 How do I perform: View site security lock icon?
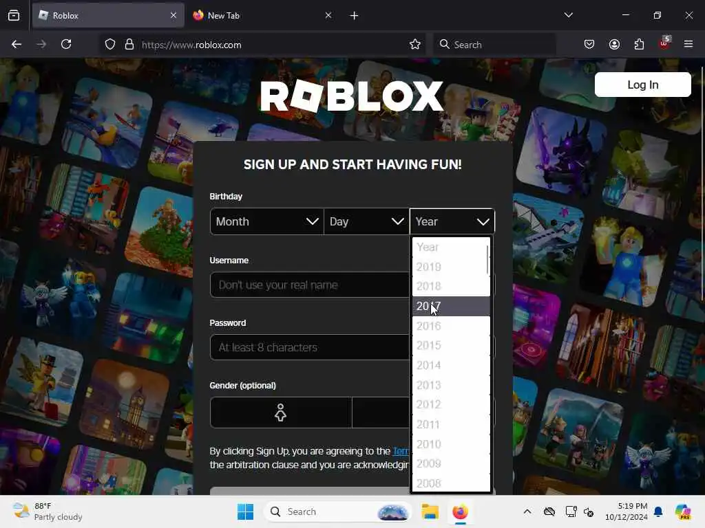click(x=129, y=45)
